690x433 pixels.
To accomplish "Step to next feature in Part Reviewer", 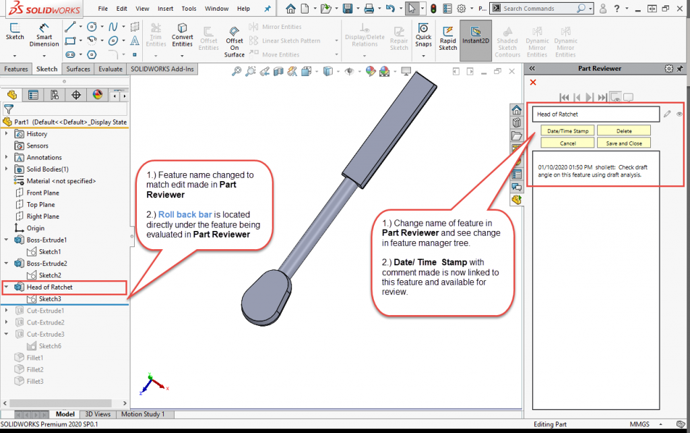I will [x=589, y=97].
